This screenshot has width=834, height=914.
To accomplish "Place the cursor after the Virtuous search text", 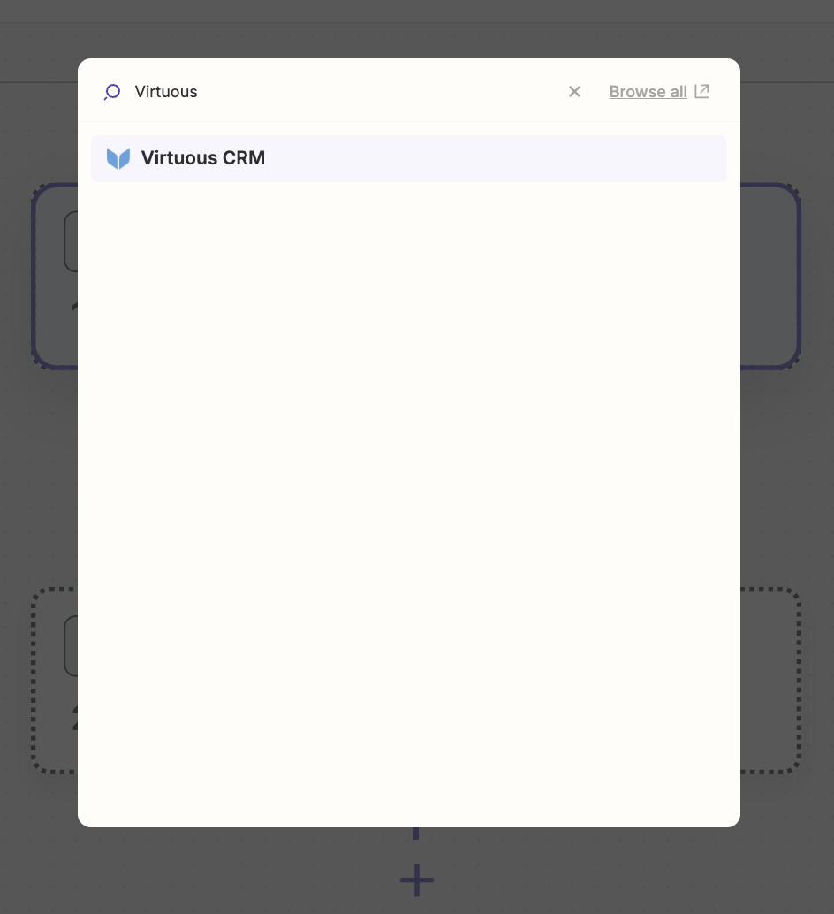I will 199,92.
